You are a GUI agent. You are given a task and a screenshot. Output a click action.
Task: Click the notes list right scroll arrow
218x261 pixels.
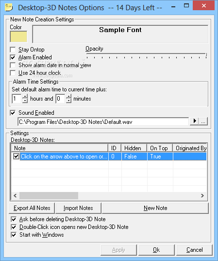pyautogui.click(x=202, y=195)
